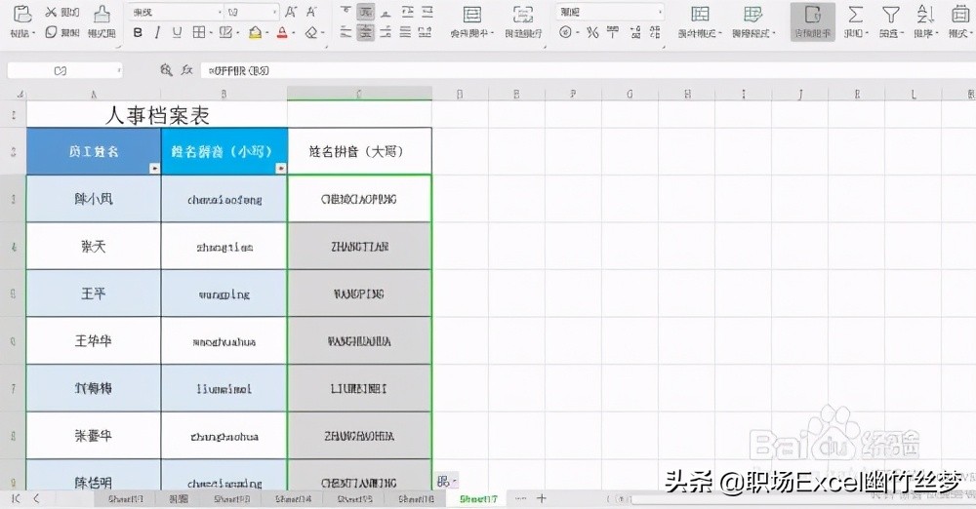Switch to the Sheet15 tab
976x509 pixels.
pyautogui.click(x=355, y=499)
